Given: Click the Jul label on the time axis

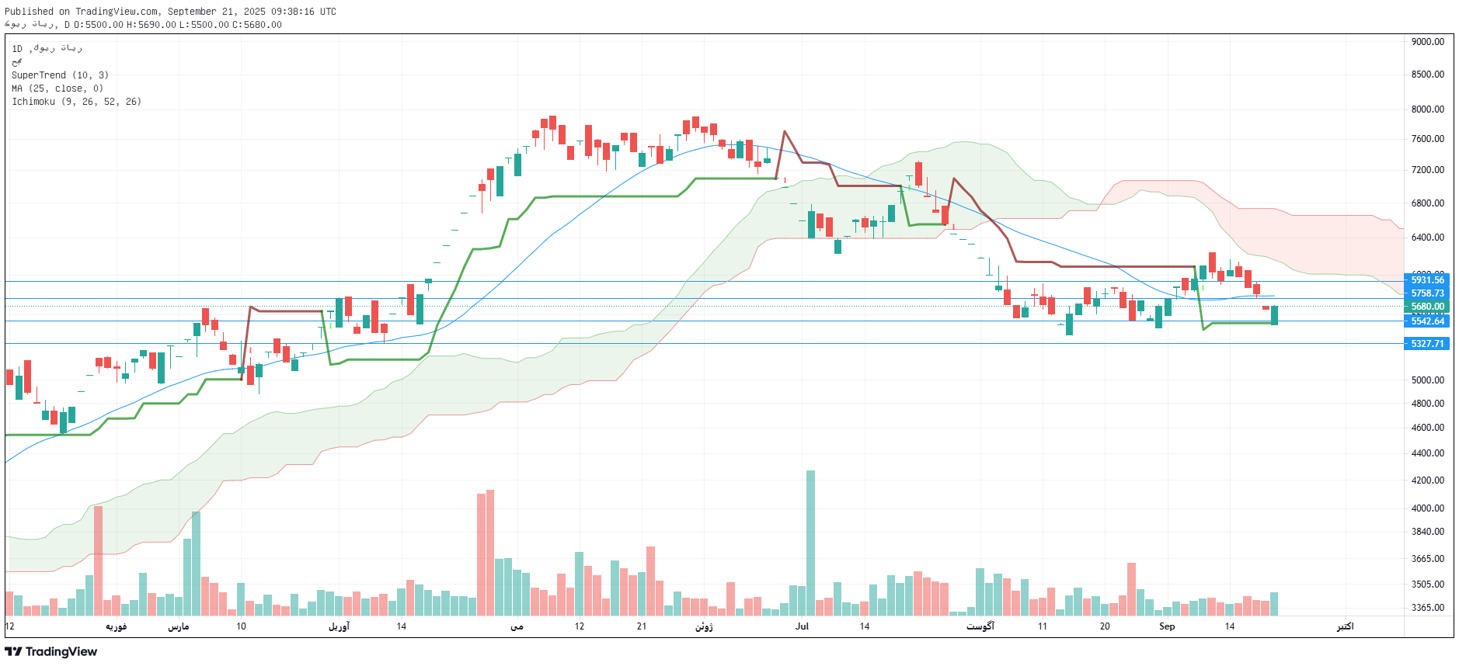Looking at the screenshot, I should tap(802, 626).
